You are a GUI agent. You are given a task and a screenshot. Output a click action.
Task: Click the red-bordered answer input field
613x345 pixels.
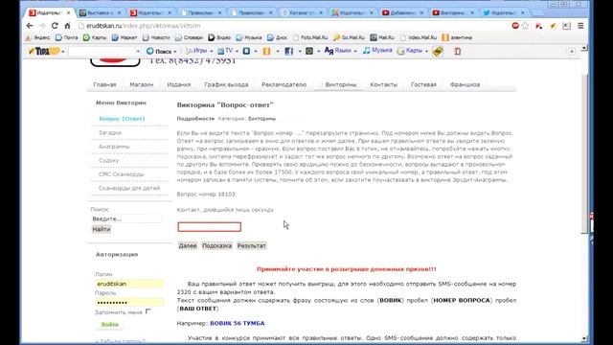[210, 227]
